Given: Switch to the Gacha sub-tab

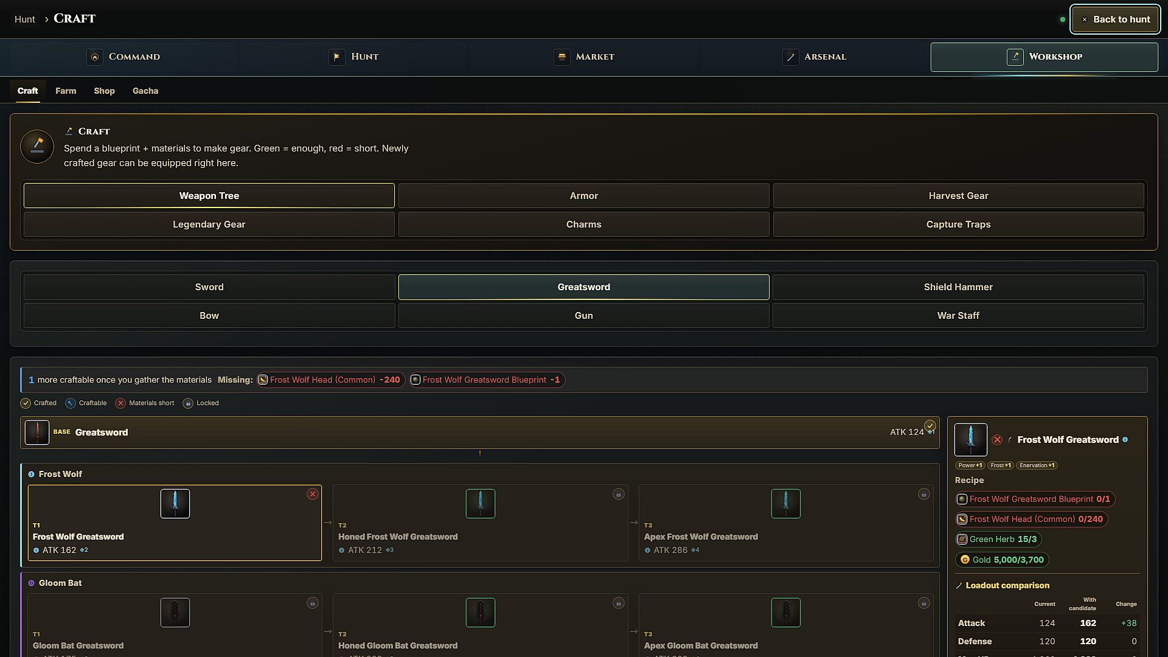Looking at the screenshot, I should coord(145,91).
